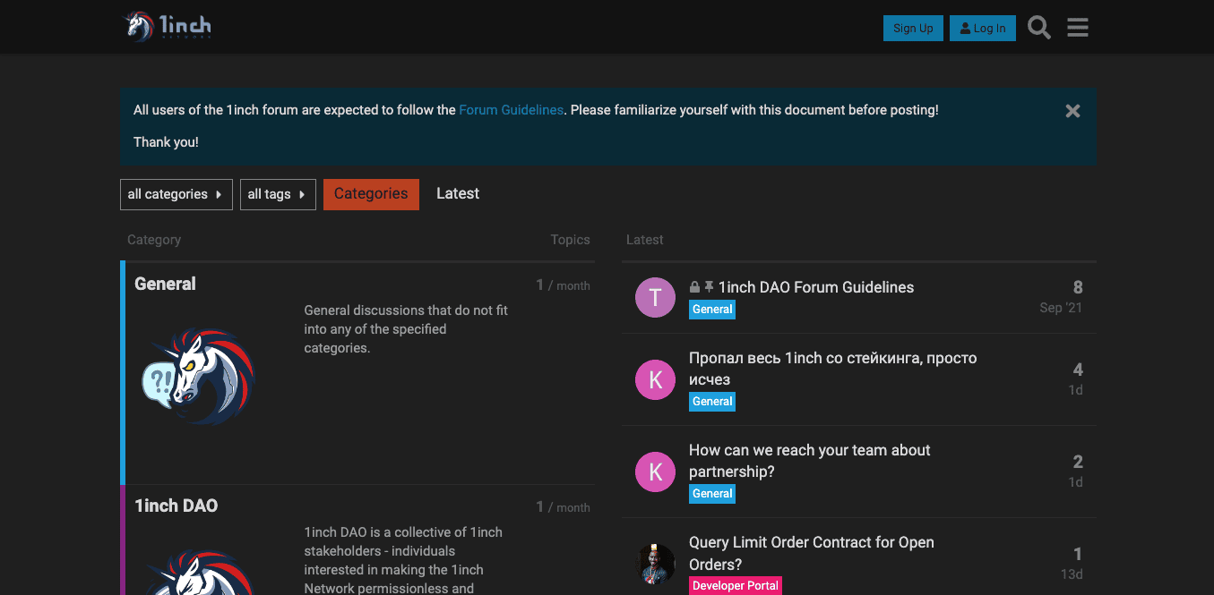Viewport: 1214px width, 595px height.
Task: Switch to the Latest tab
Action: [x=458, y=193]
